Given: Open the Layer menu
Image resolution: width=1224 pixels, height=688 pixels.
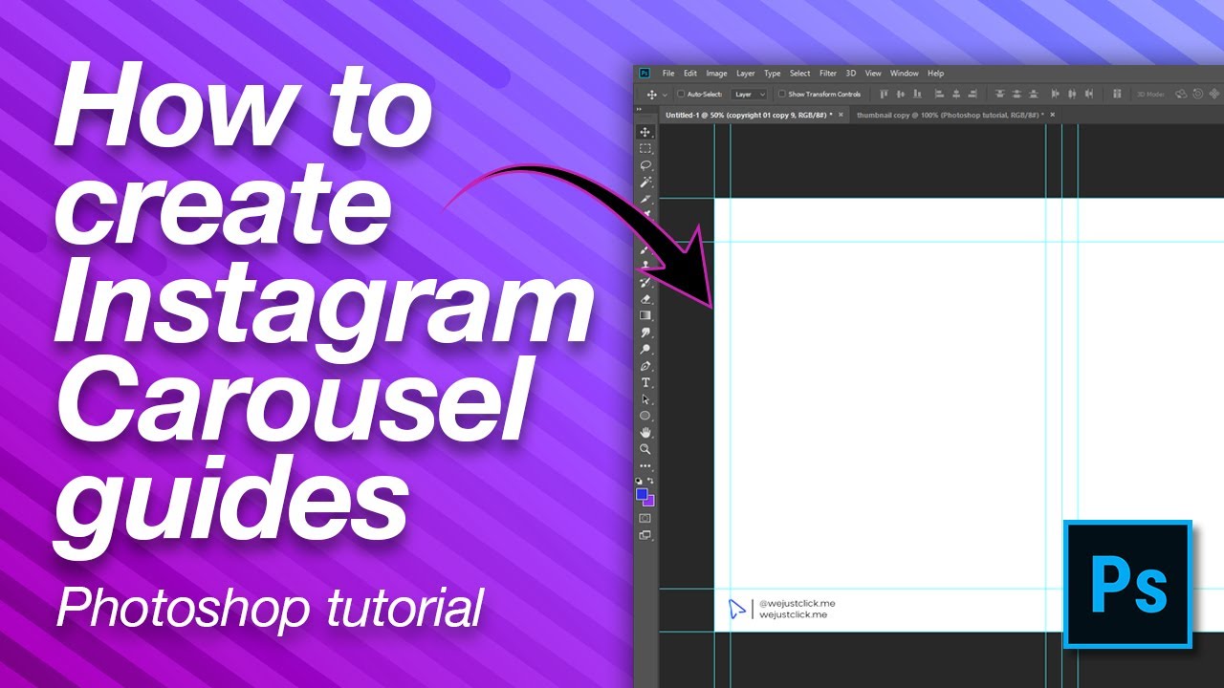Looking at the screenshot, I should click(745, 74).
